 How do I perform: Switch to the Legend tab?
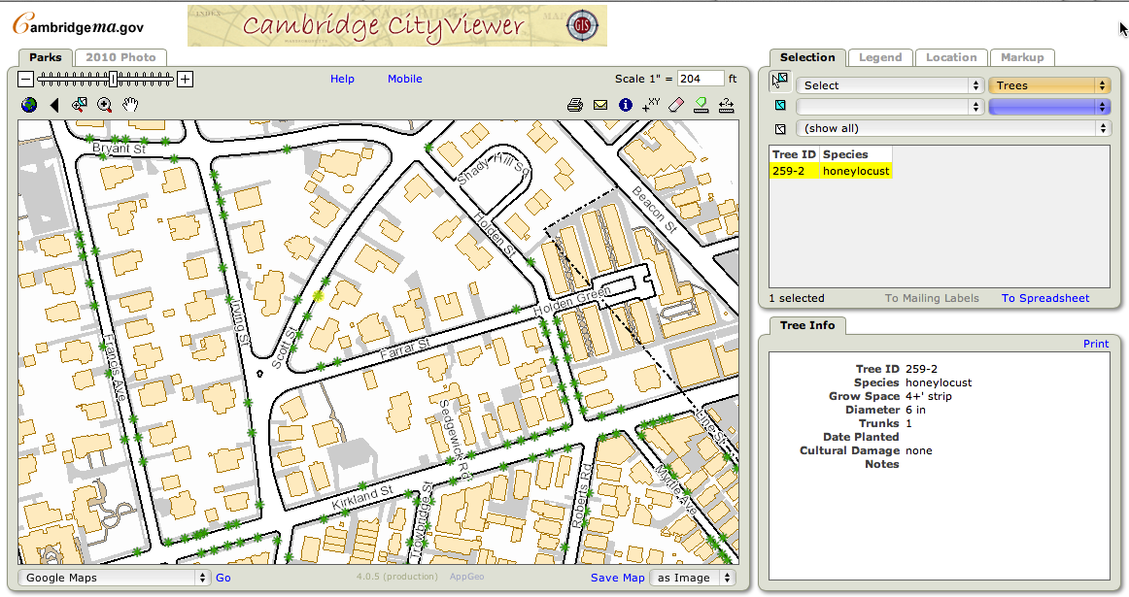point(880,57)
